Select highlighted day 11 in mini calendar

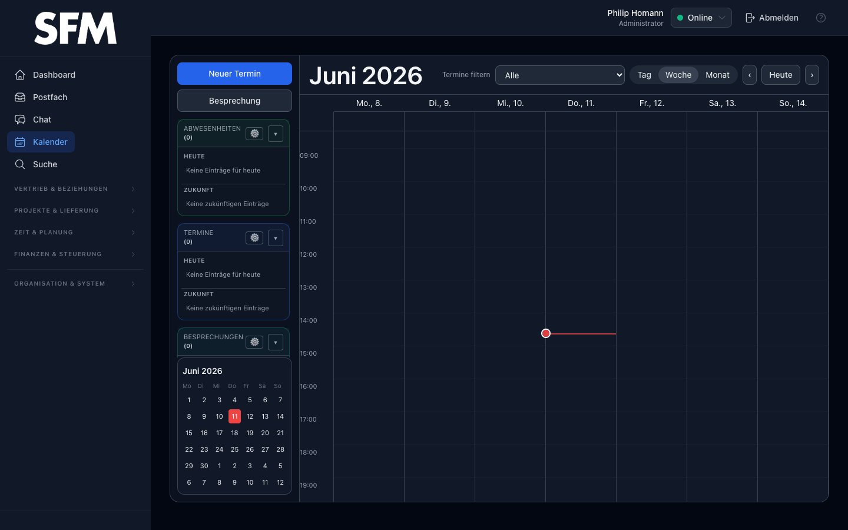[234, 416]
